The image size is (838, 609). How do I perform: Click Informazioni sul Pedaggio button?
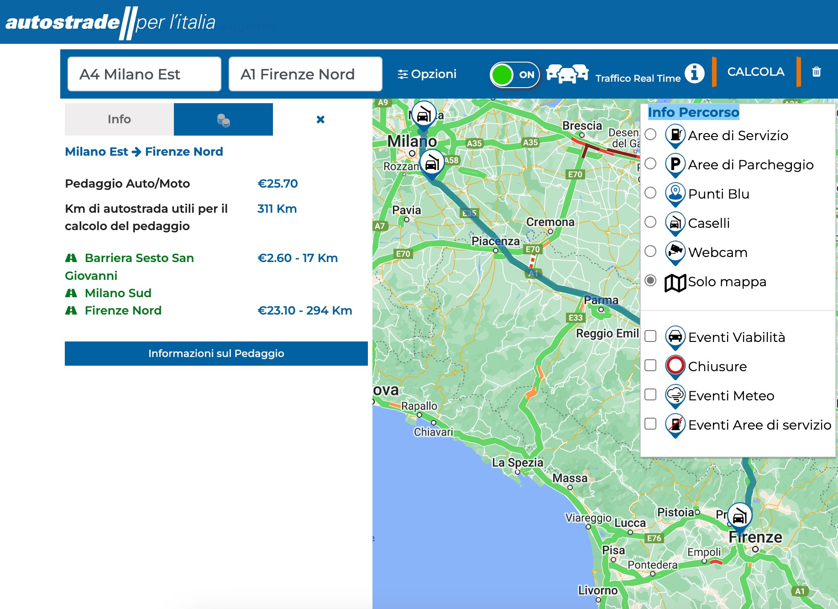(216, 353)
